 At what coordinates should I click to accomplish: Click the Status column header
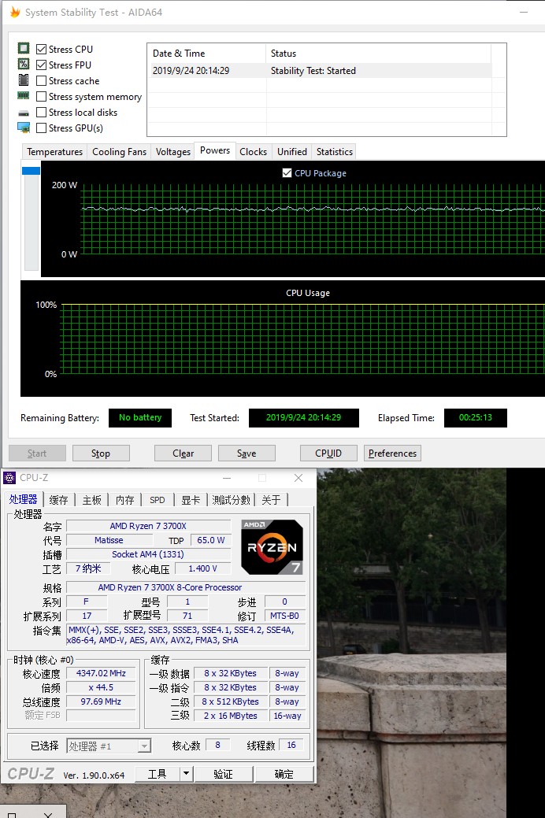click(x=379, y=54)
